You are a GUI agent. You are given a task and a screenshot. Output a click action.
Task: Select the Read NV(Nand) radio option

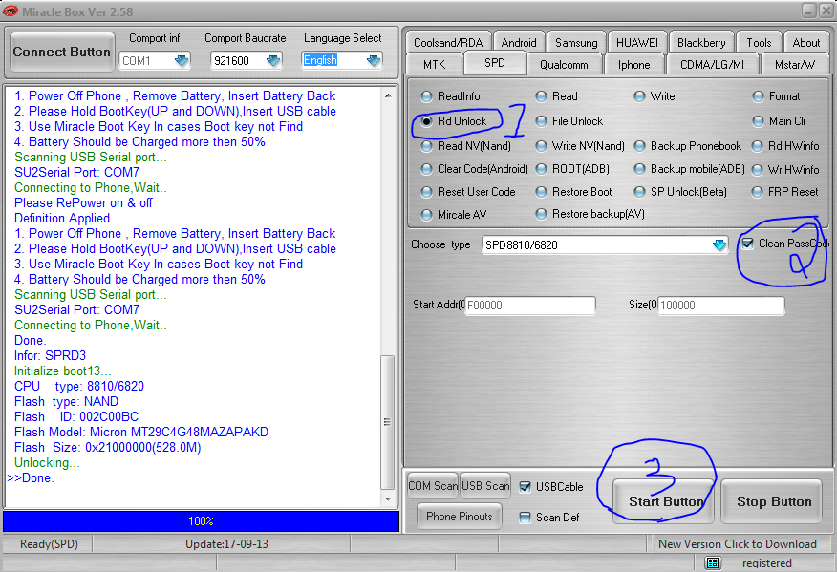(426, 146)
